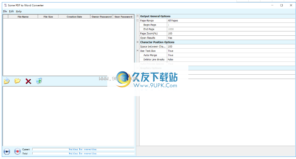Maximize the converter window
296x159 pixels.
click(x=281, y=5)
